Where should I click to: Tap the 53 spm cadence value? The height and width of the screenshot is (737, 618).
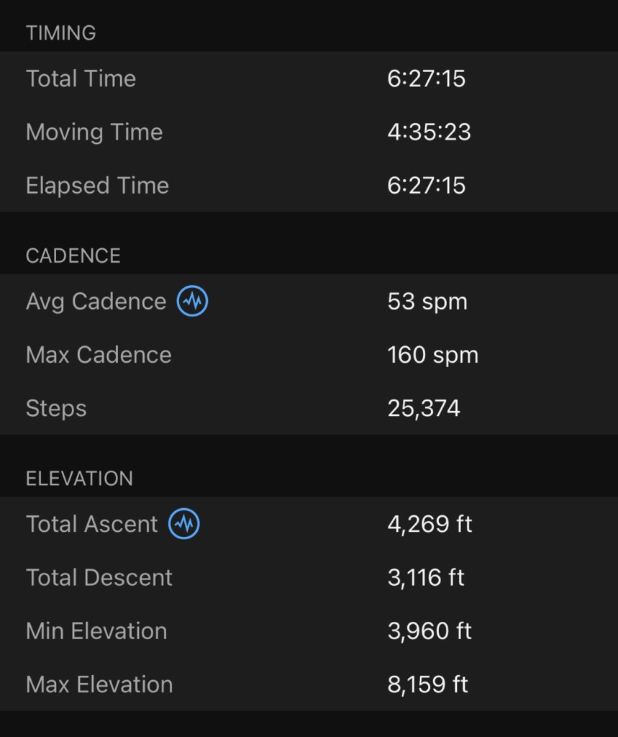click(x=427, y=302)
